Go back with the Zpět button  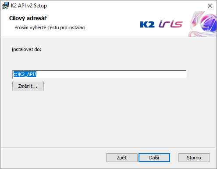click(122, 158)
